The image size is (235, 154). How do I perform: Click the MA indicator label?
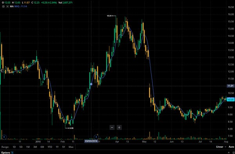pos(12,6)
